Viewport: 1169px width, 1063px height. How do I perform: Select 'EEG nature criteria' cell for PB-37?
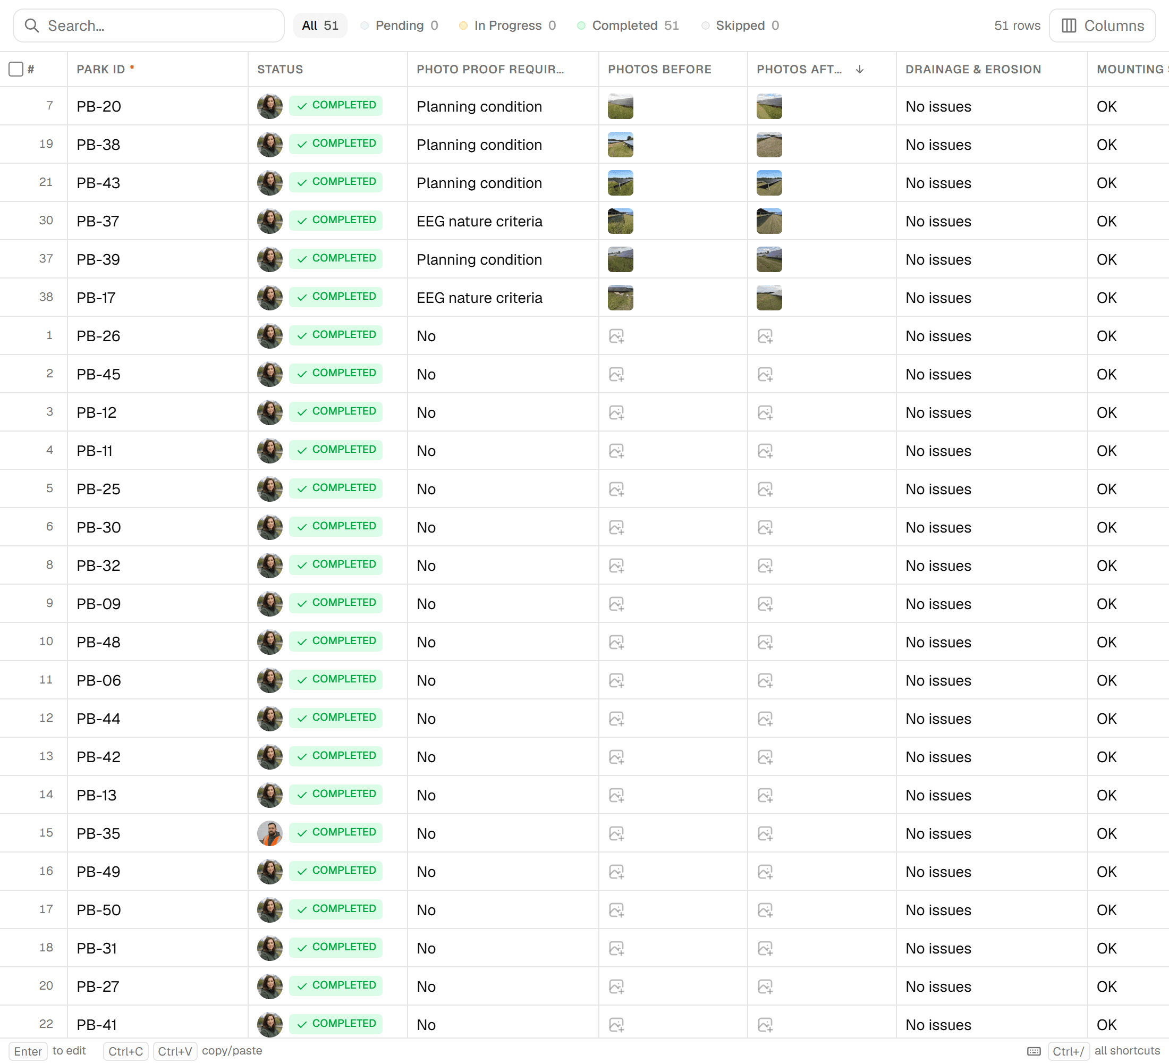click(x=503, y=221)
